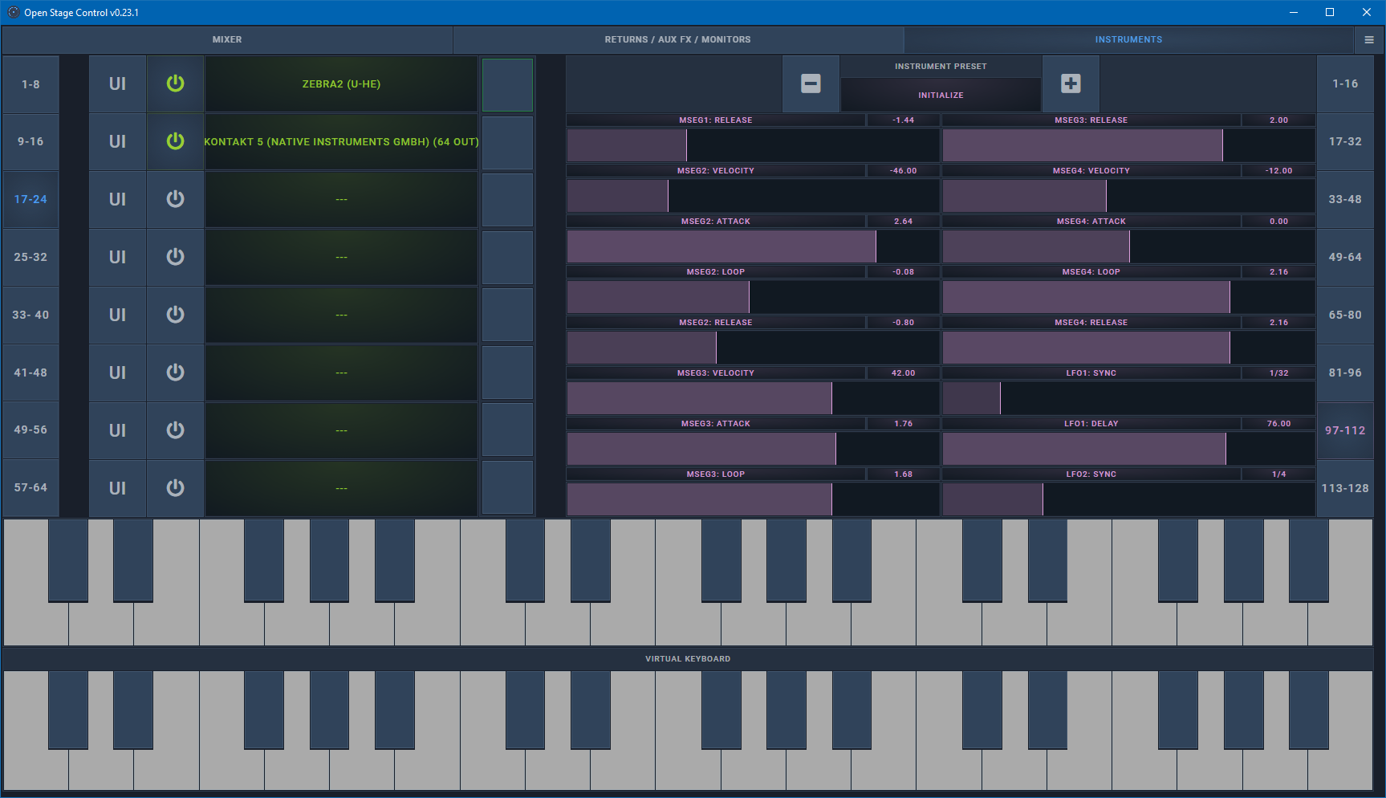
Task: Select instrument bank 17-24
Action: point(30,199)
